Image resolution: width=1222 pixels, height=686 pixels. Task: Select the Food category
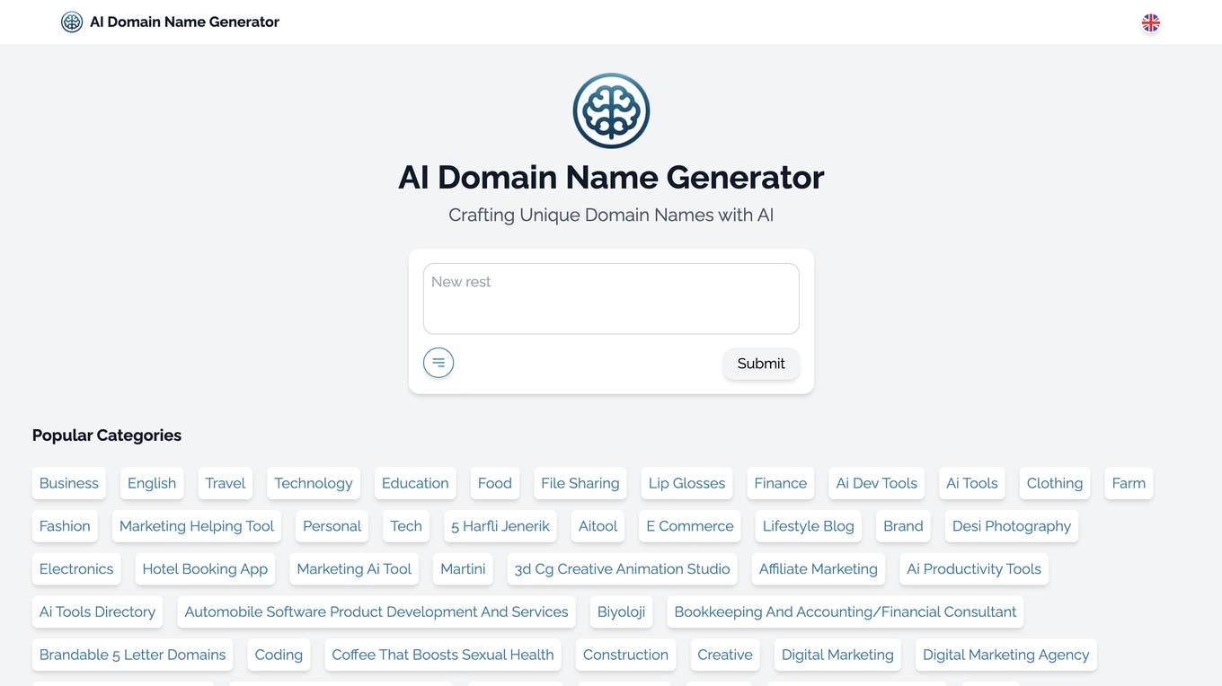[495, 483]
